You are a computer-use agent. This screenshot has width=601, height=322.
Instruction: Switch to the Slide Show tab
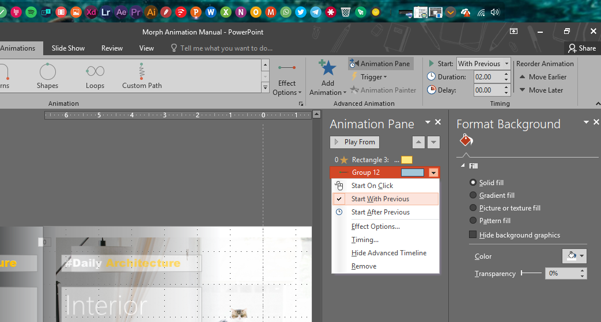(68, 48)
